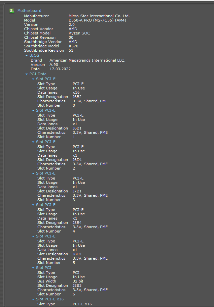Select Chipset Model value Ryzen SOC
The image size is (214, 307).
tap(80, 33)
